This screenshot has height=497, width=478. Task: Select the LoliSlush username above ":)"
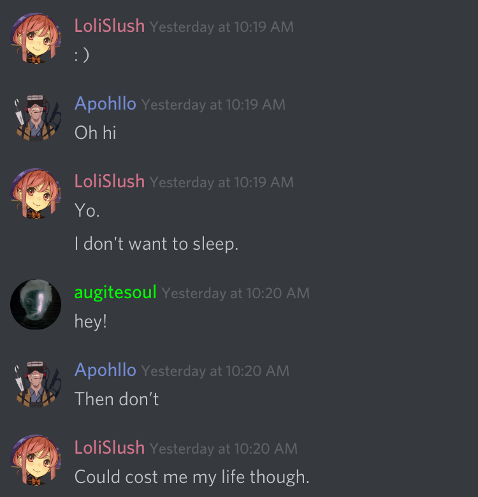pyautogui.click(x=110, y=25)
